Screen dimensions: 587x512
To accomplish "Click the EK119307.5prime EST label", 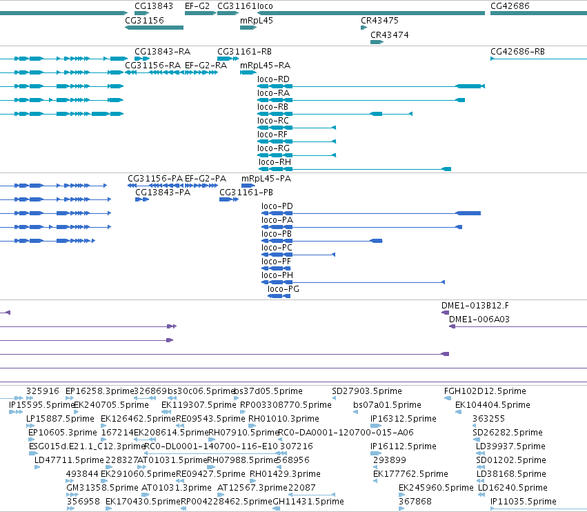I will pyautogui.click(x=199, y=405).
